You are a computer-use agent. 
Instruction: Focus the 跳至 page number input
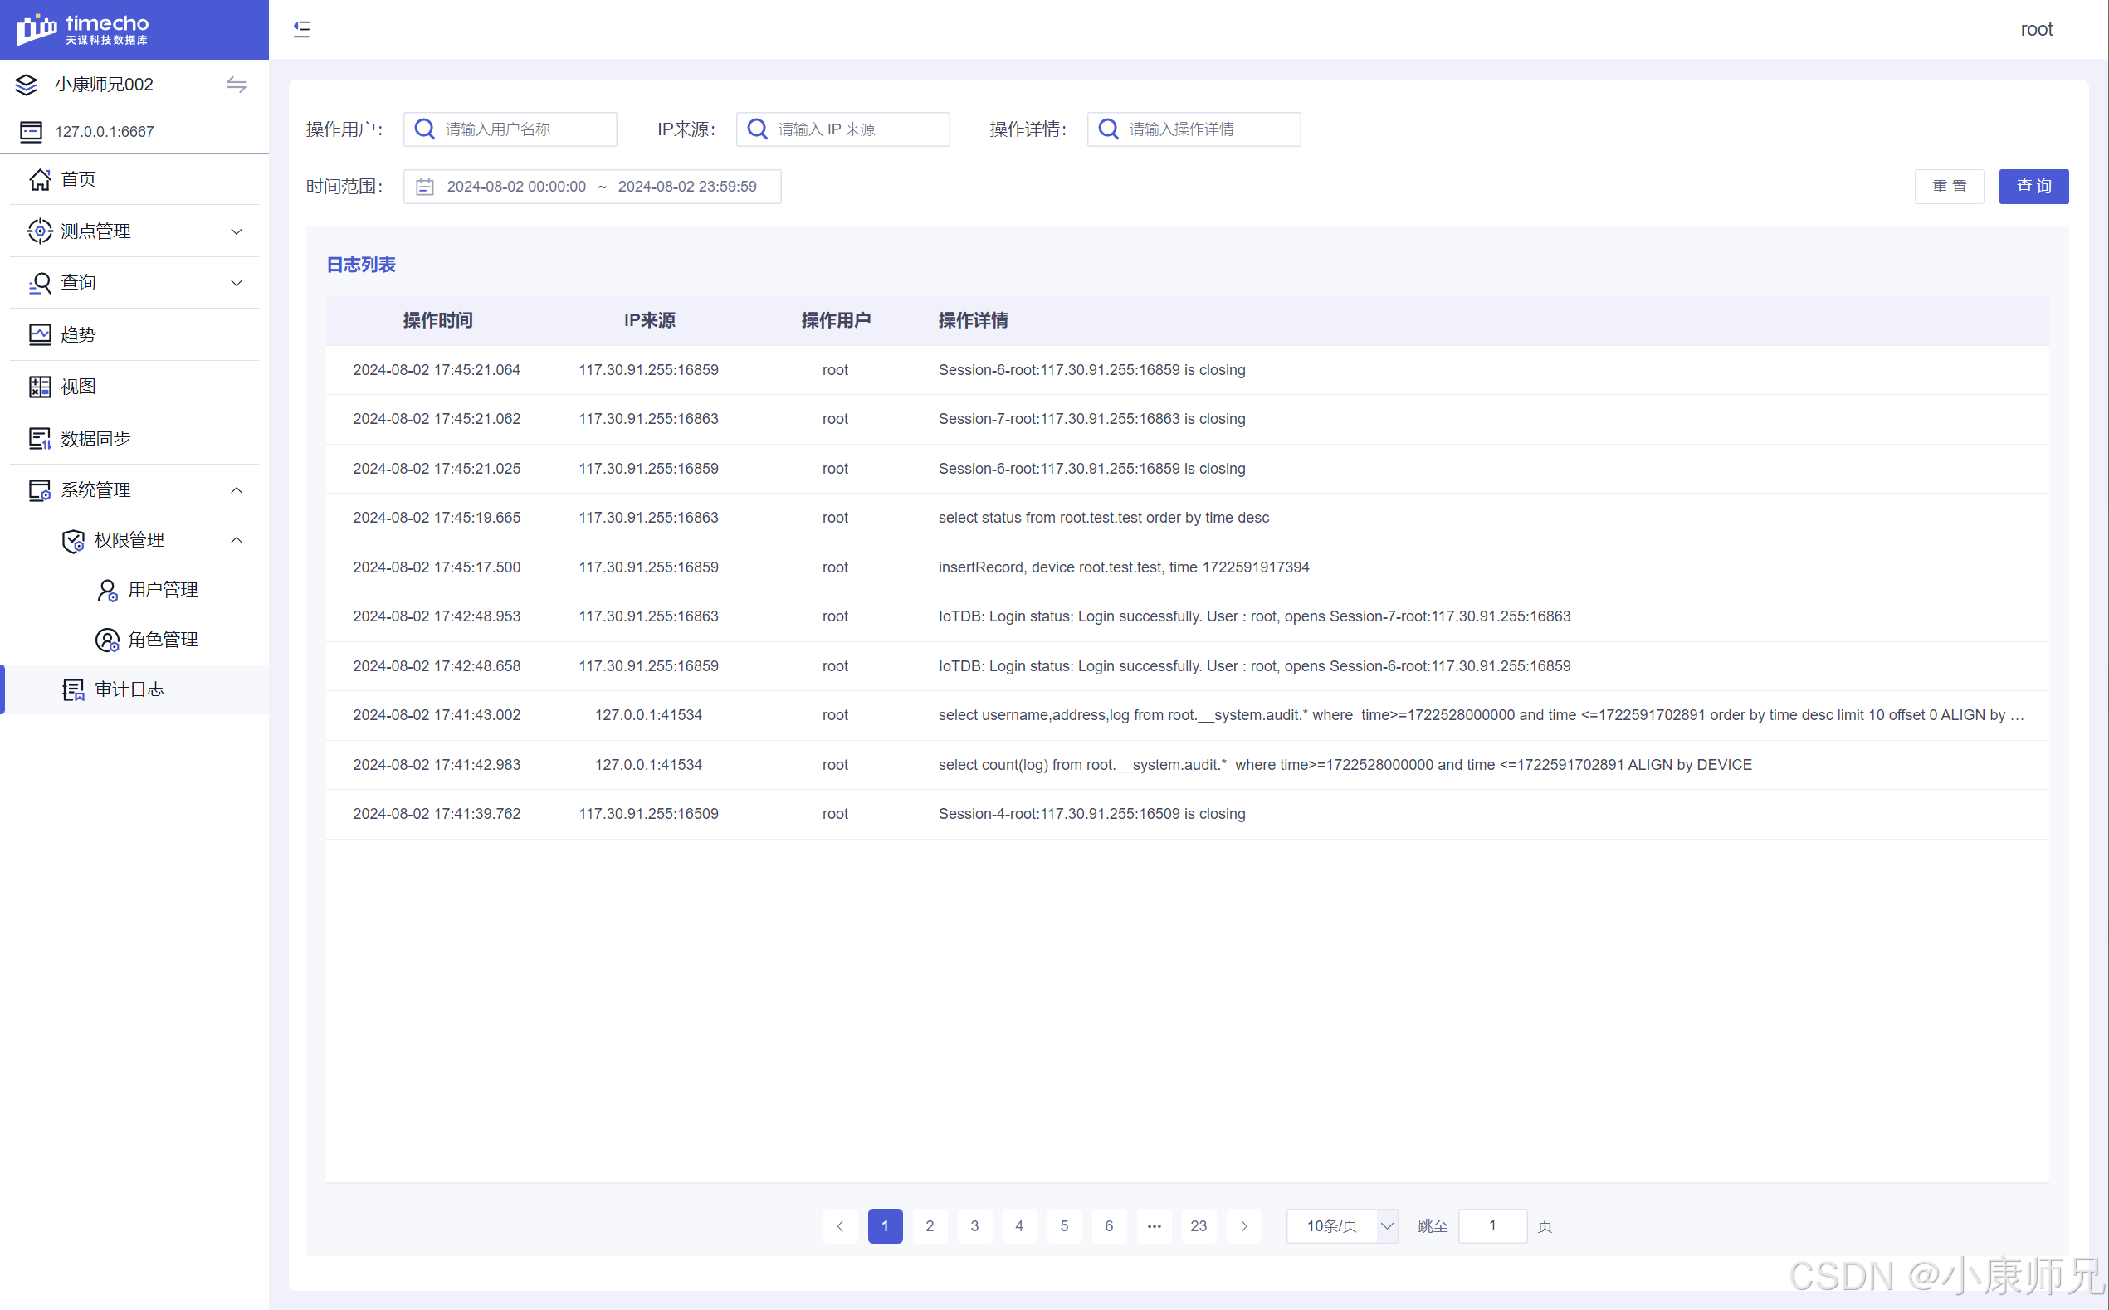coord(1492,1226)
